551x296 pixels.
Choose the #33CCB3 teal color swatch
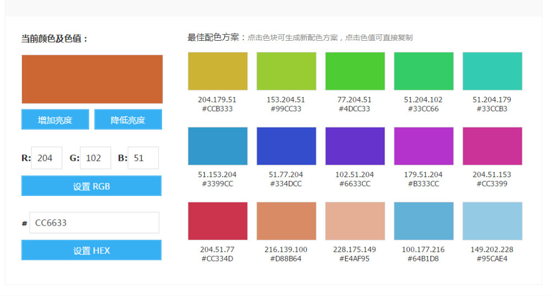(x=492, y=71)
